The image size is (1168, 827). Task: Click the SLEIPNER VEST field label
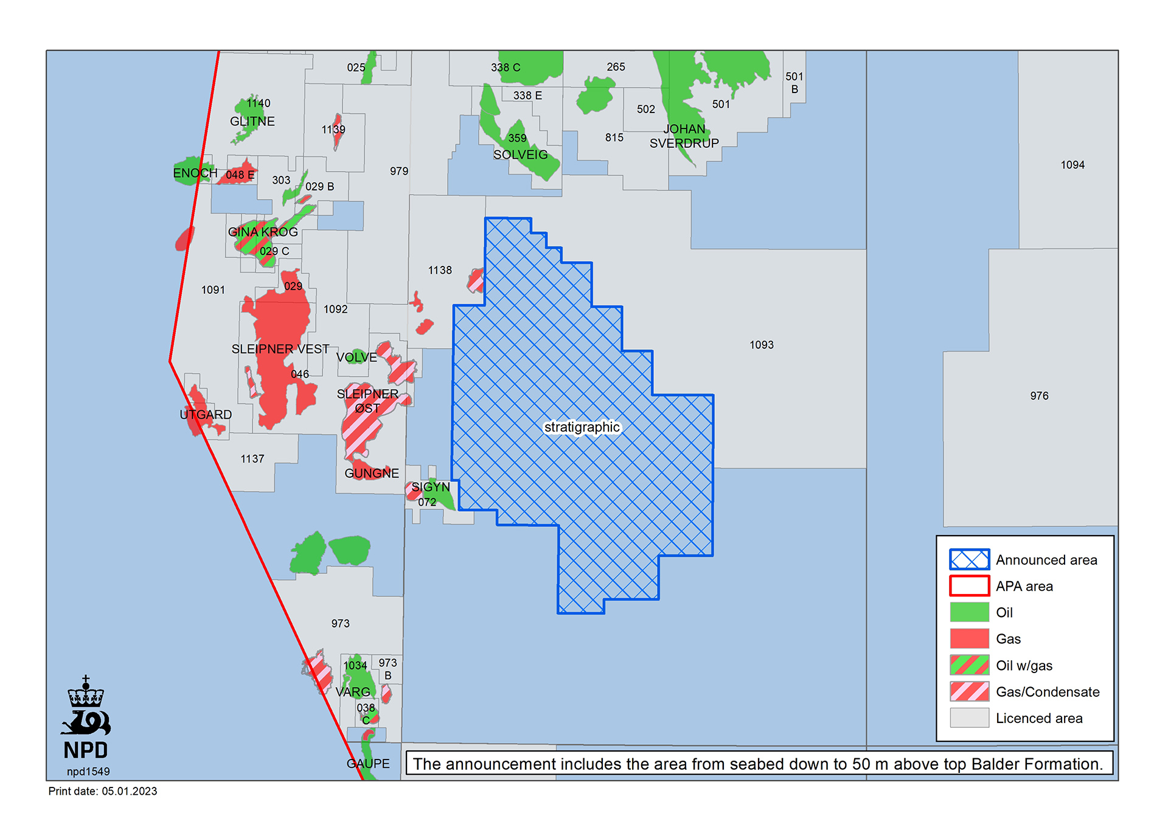280,349
